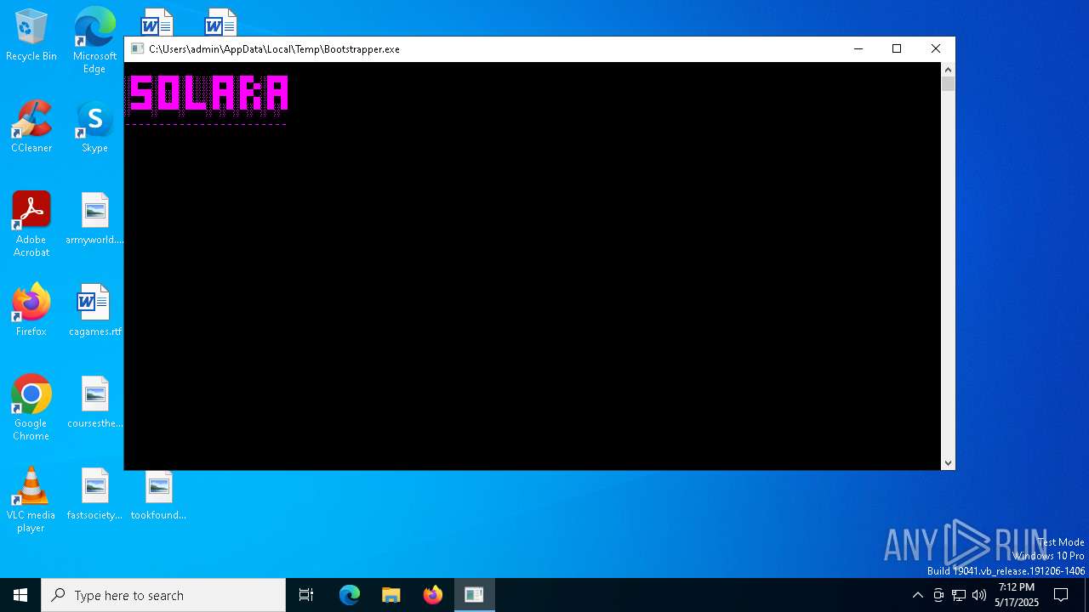This screenshot has height=612, width=1089.
Task: Close the Bootstrapper.exe console window
Action: (936, 49)
